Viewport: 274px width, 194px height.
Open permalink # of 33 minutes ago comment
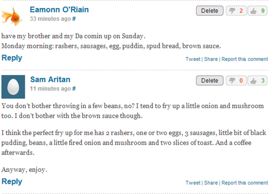[74, 19]
